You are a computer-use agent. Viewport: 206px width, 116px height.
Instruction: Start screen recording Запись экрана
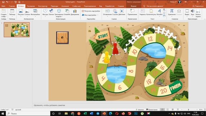point(198,13)
